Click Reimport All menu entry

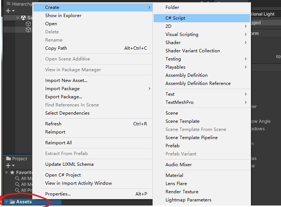93,143
